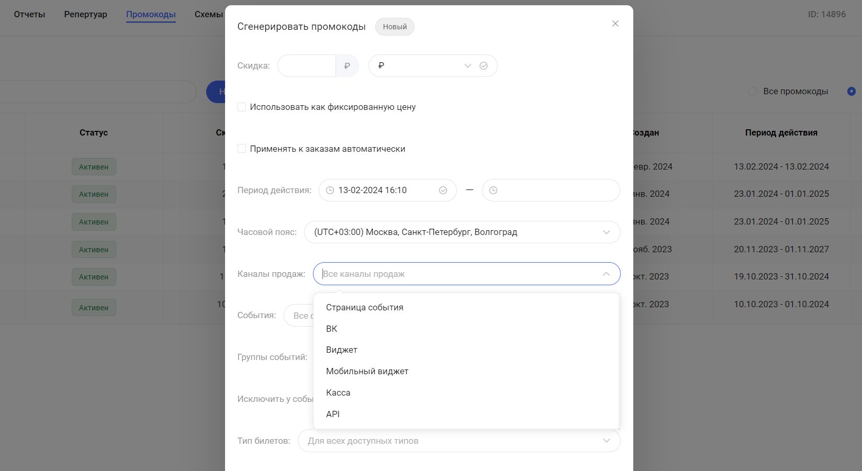862x471 pixels.
Task: Choose 'Виджет' sales channel option
Action: pos(466,350)
